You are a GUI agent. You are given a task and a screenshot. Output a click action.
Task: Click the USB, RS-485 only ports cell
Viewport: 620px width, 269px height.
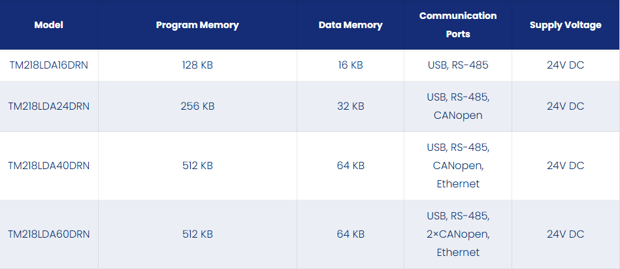pyautogui.click(x=458, y=65)
